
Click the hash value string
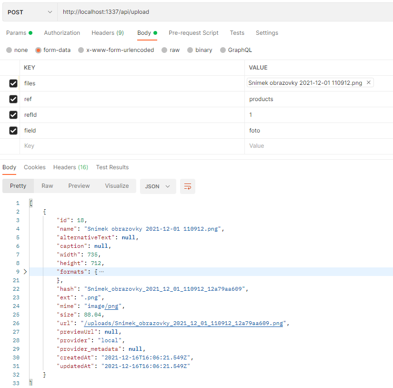pyautogui.click(x=164, y=289)
